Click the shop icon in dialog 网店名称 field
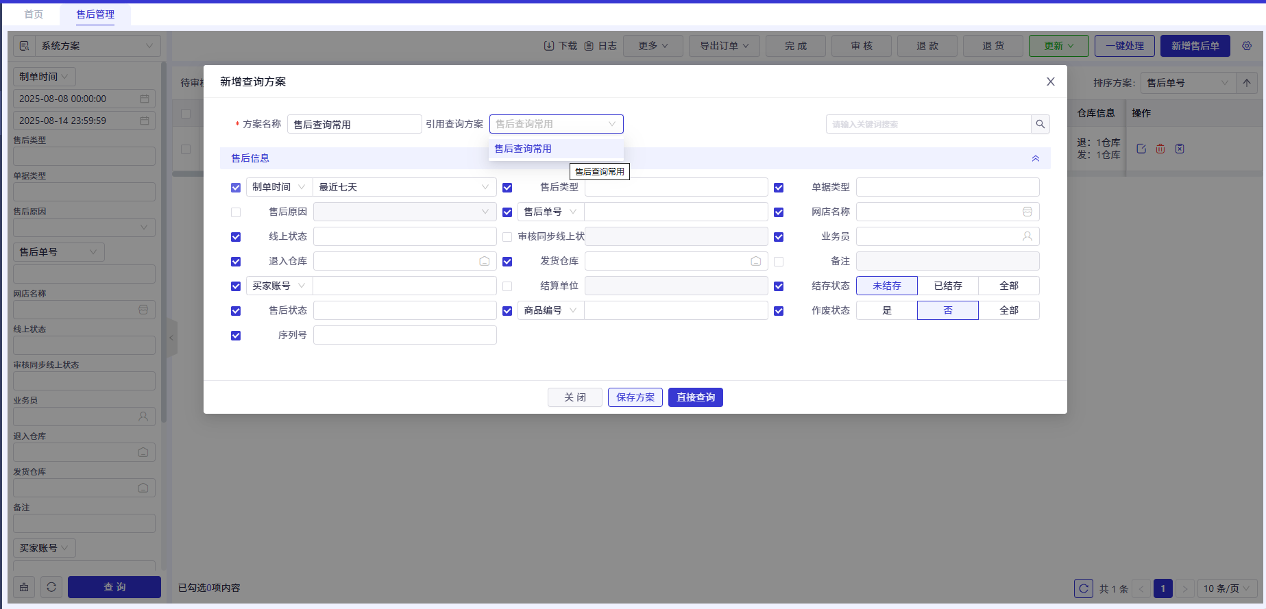This screenshot has width=1266, height=609. 1027,212
